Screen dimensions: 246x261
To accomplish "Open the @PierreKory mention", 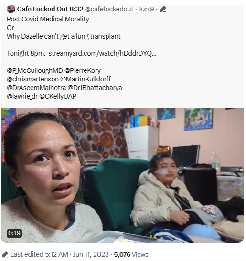I will (83, 71).
